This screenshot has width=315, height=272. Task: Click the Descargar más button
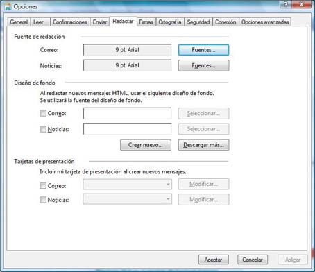[203, 145]
